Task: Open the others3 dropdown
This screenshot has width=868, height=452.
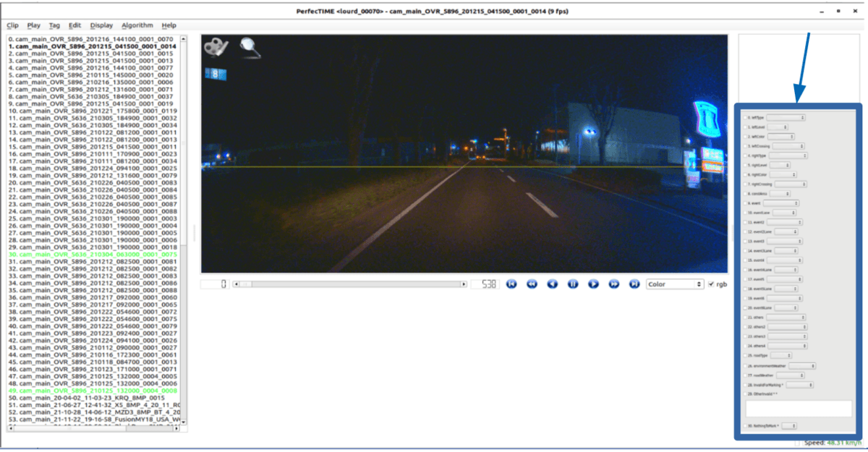Action: (788, 336)
